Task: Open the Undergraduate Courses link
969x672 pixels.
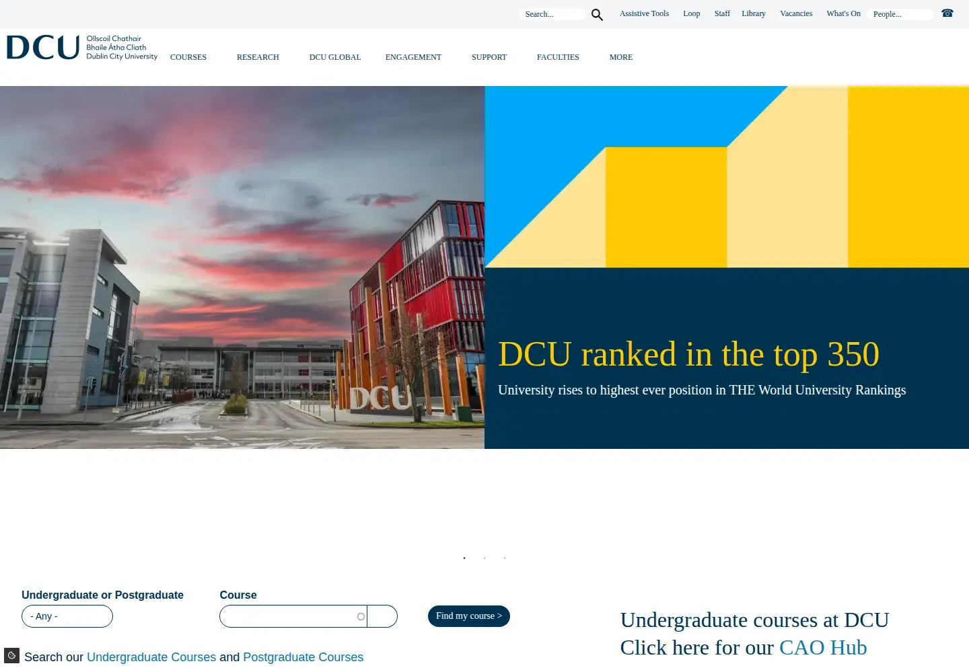Action: pyautogui.click(x=151, y=657)
